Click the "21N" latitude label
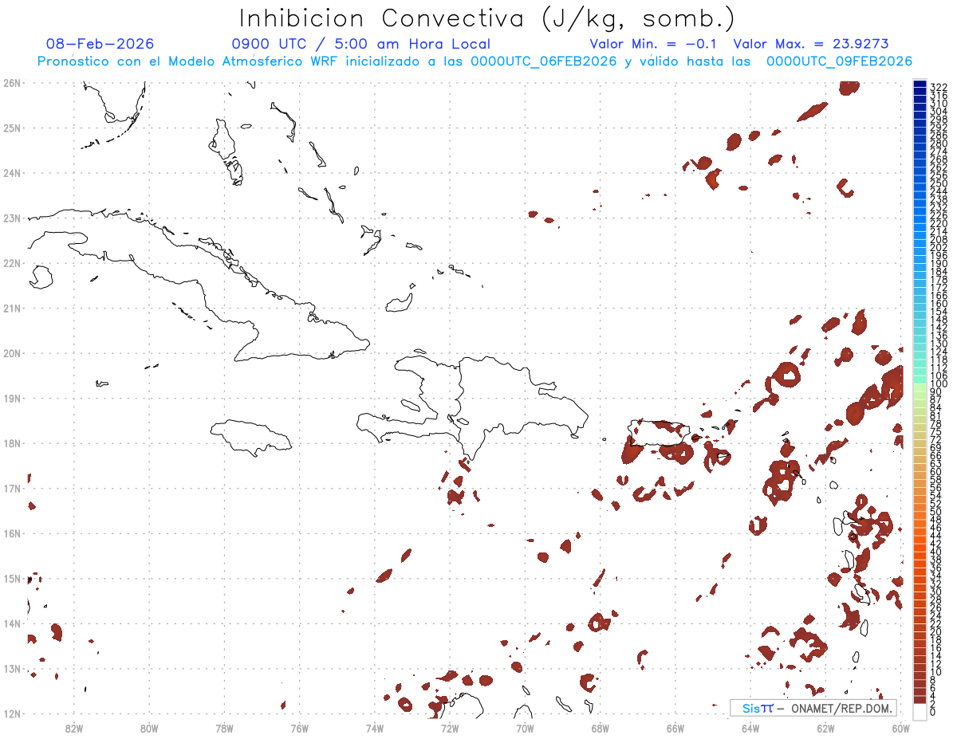Viewport: 957px width, 739px height. 11,308
